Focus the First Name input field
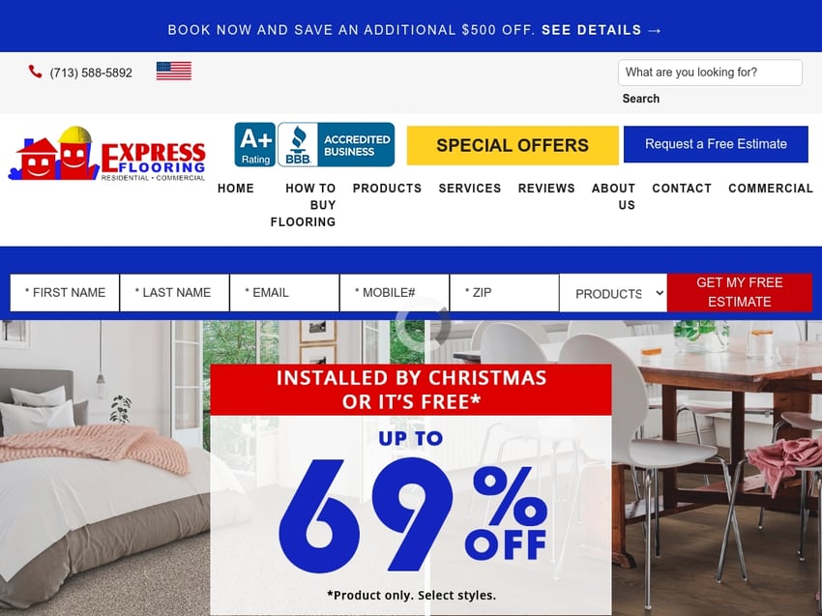 pos(65,293)
